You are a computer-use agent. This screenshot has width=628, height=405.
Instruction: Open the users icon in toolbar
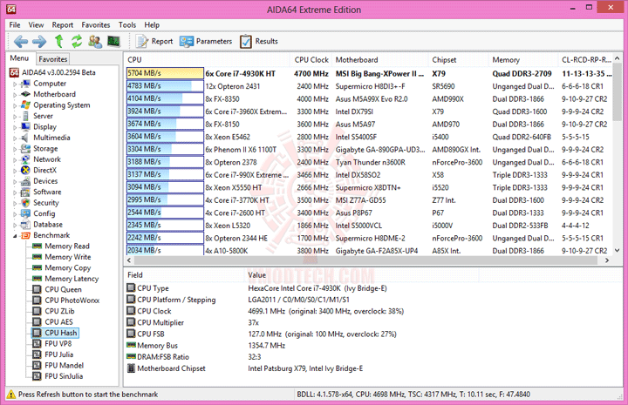pyautogui.click(x=95, y=41)
